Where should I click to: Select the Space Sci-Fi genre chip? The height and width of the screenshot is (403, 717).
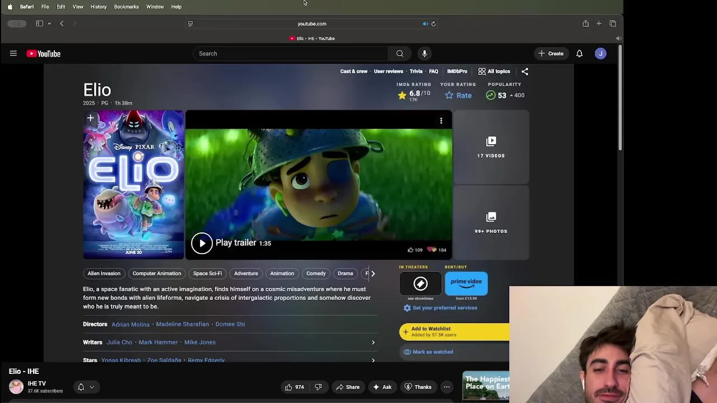tap(207, 274)
